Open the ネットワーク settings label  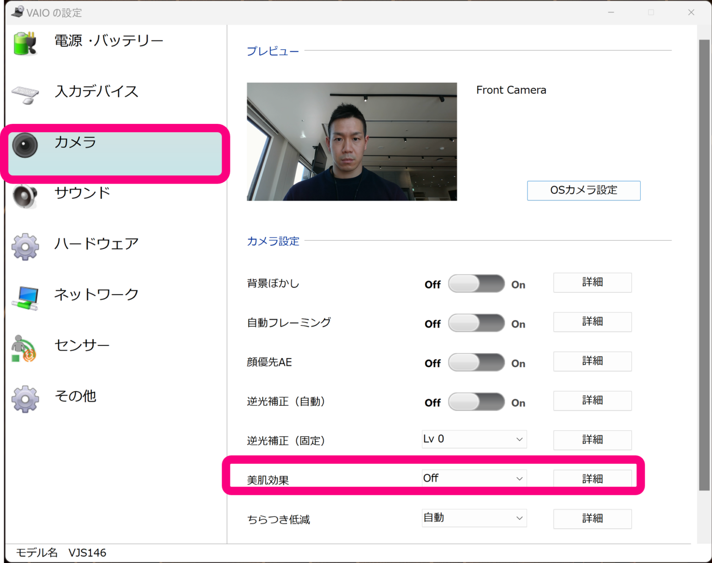(x=96, y=294)
